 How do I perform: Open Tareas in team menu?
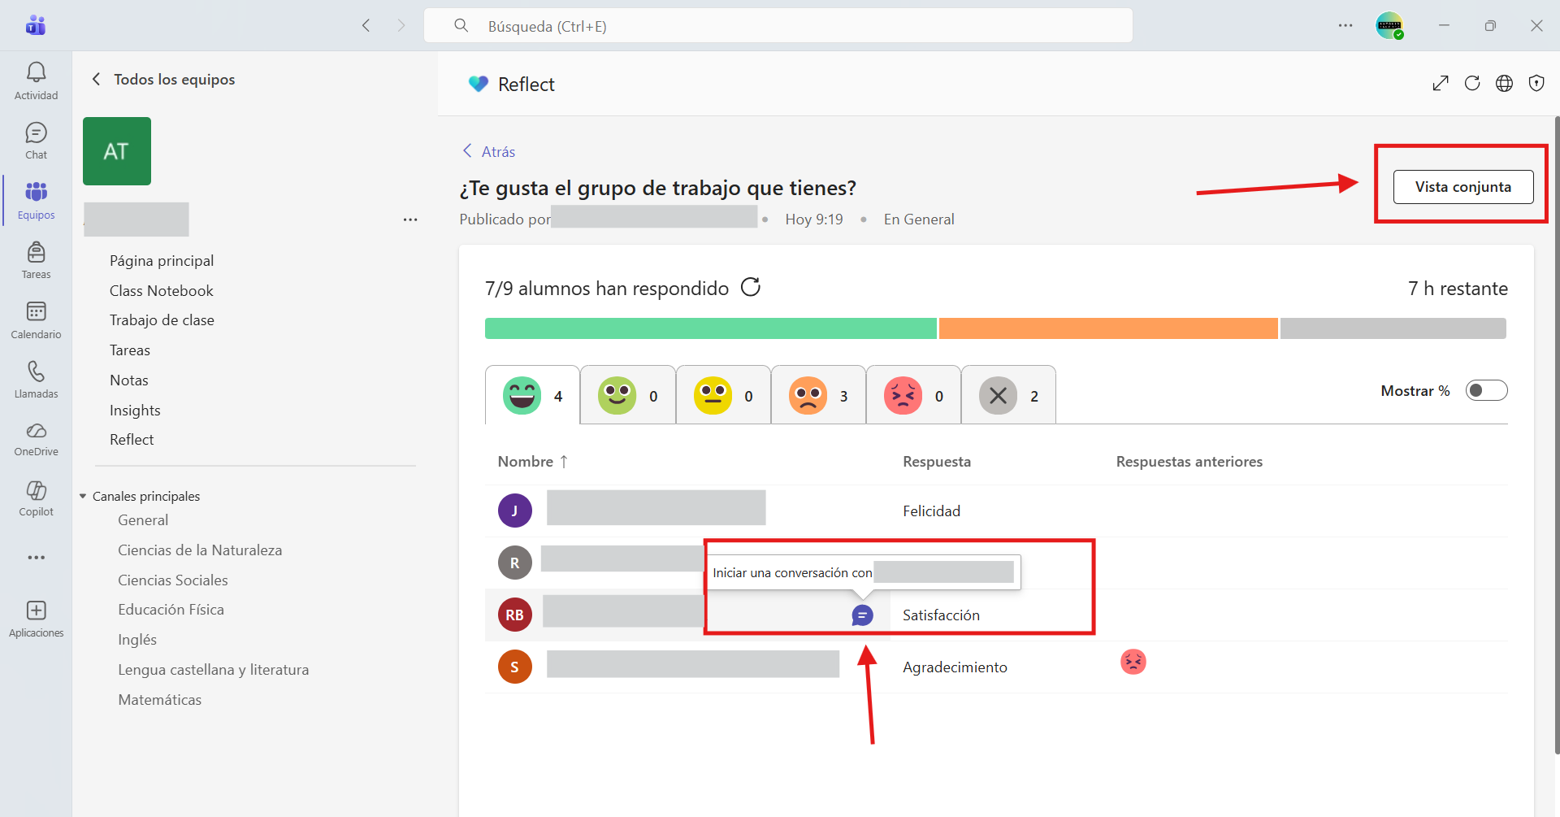pyautogui.click(x=130, y=350)
